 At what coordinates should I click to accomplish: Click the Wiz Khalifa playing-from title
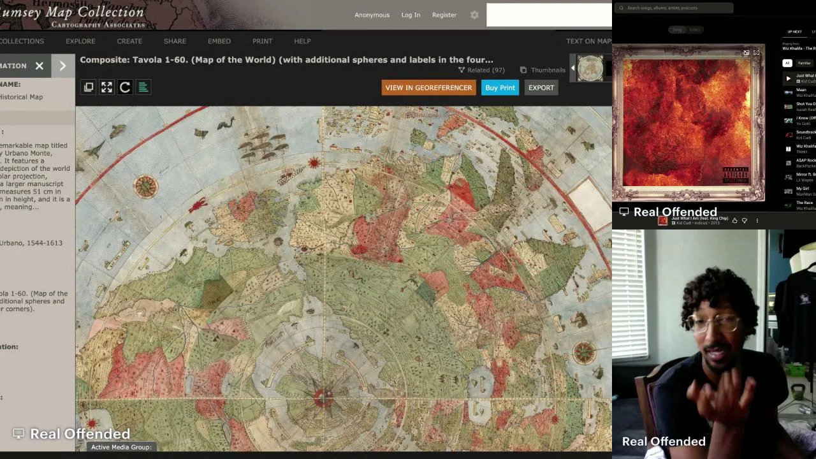coord(799,48)
